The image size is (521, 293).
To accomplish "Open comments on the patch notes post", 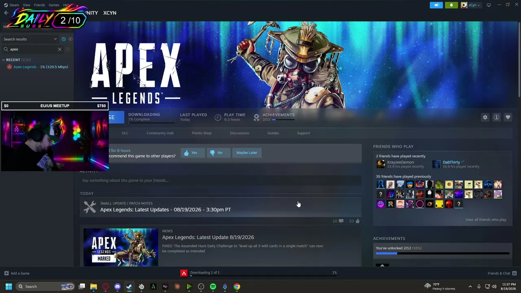I will click(338, 221).
